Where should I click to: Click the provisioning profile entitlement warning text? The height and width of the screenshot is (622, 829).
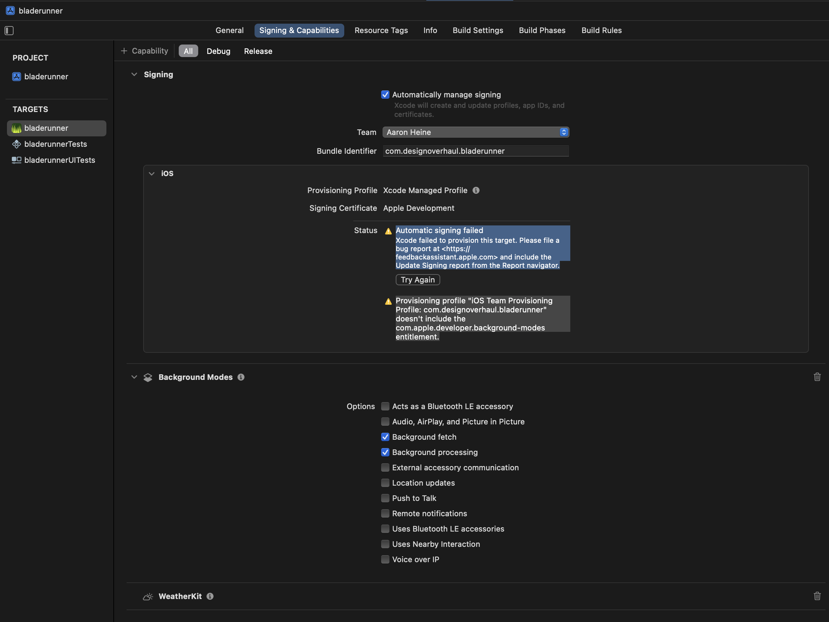483,319
